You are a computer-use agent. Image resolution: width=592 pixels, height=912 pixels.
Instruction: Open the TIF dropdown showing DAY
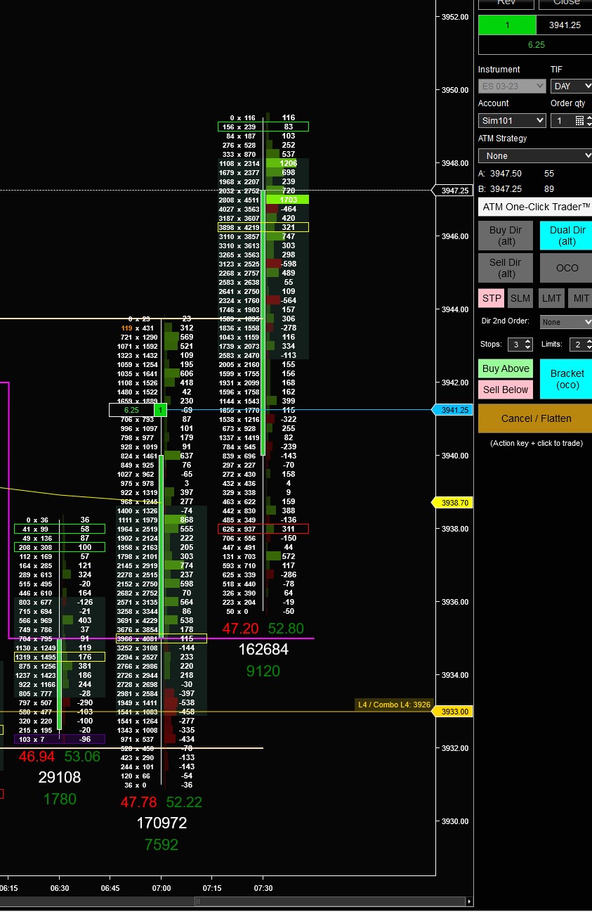[x=571, y=86]
